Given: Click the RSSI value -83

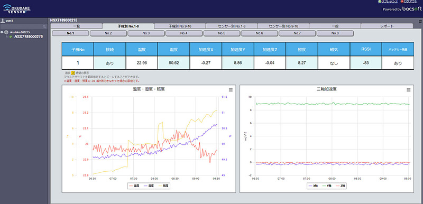Looking at the screenshot, I should pos(366,63).
